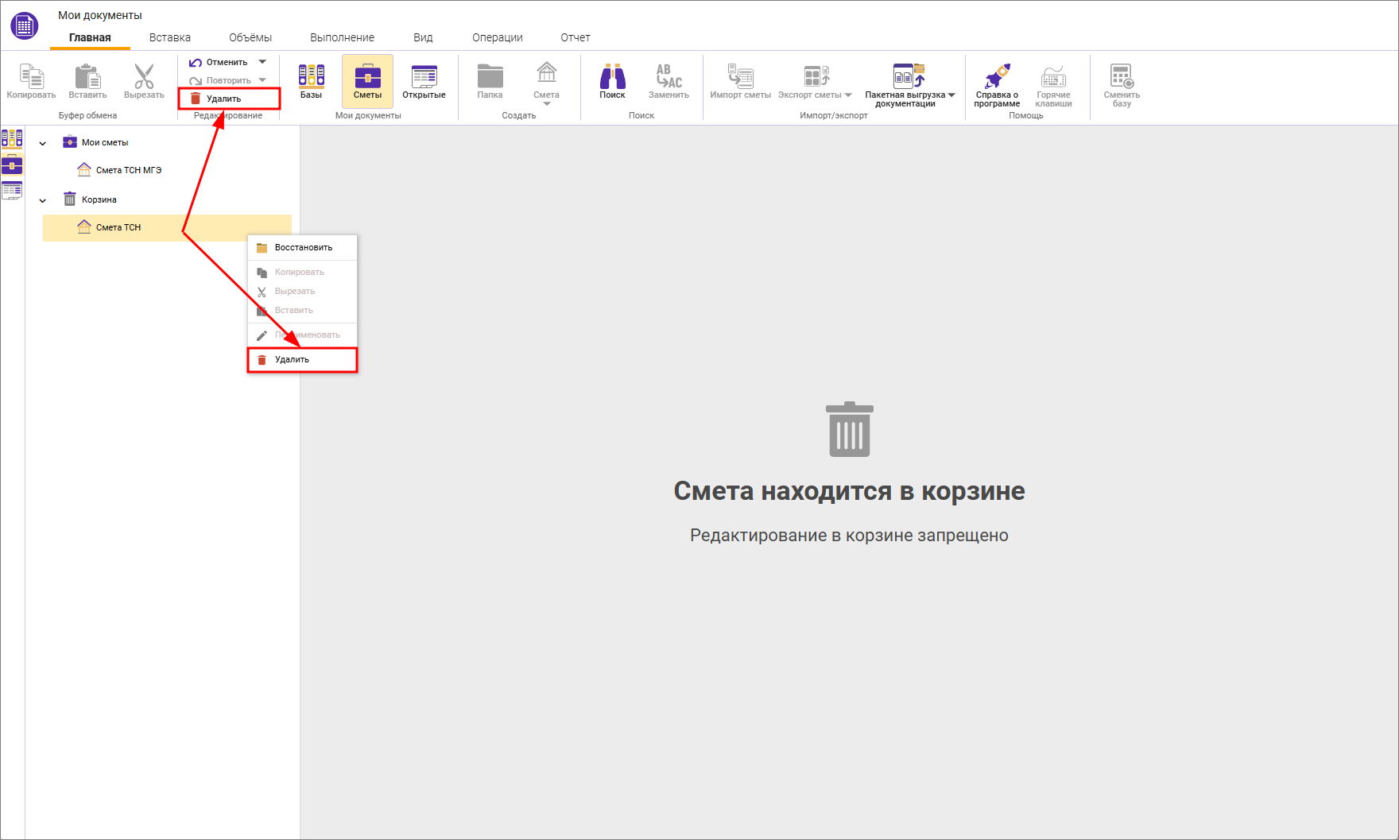Collapse the Корзина tree node

click(x=43, y=200)
